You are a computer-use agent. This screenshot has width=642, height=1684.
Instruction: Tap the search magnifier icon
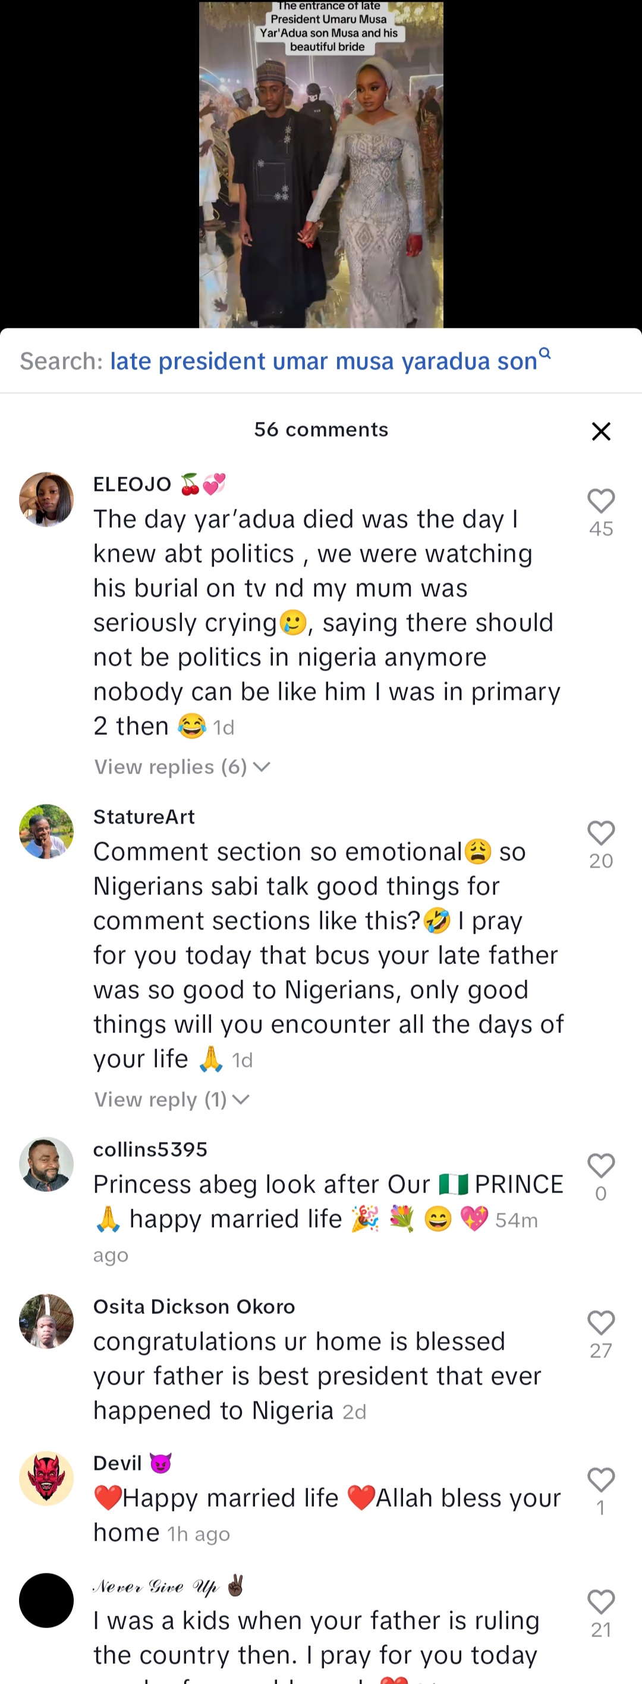point(545,353)
